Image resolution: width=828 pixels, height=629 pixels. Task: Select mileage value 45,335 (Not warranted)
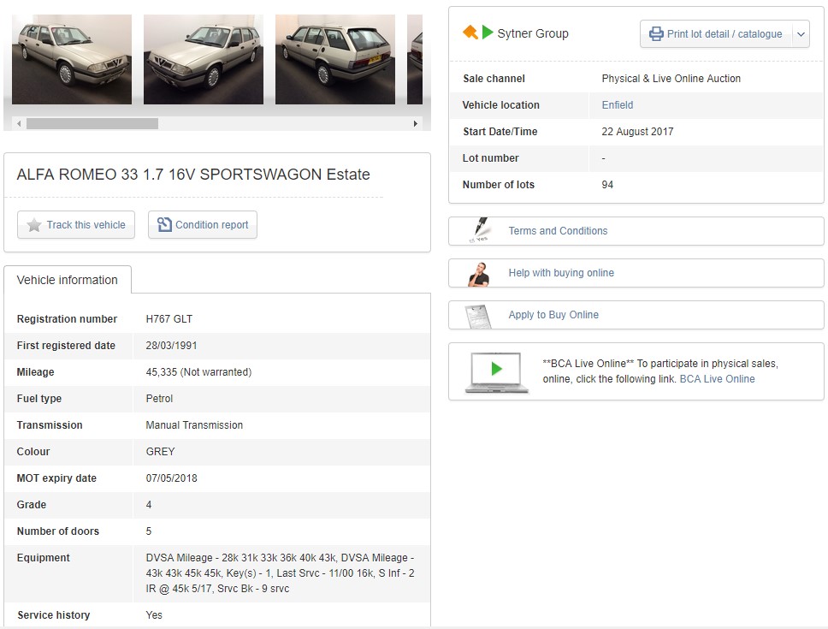pos(198,372)
